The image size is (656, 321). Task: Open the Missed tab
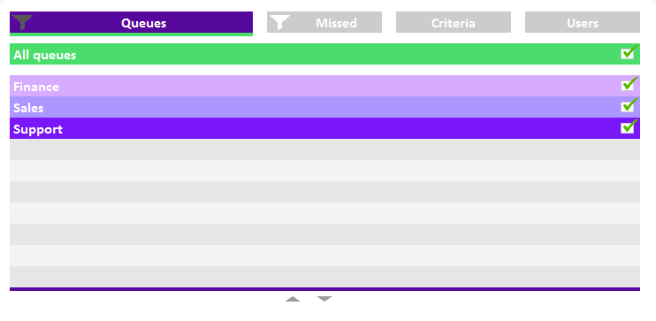coord(324,22)
